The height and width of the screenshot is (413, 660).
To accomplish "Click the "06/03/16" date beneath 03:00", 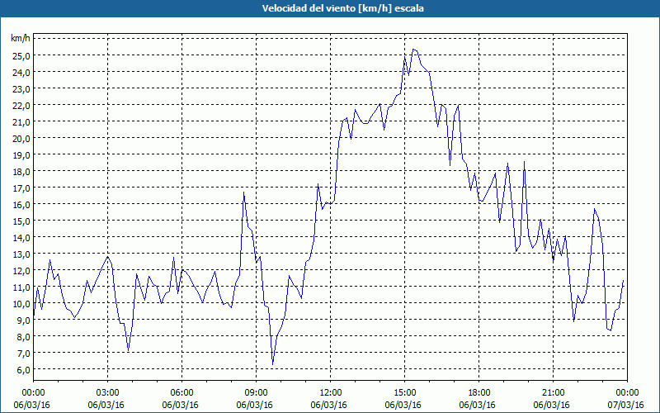I will (x=106, y=405).
